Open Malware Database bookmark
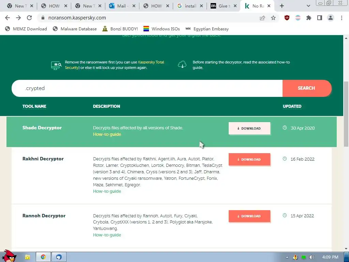 [x=75, y=29]
